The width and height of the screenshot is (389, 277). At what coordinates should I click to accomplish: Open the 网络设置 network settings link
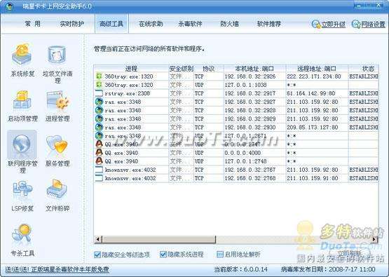(x=373, y=25)
